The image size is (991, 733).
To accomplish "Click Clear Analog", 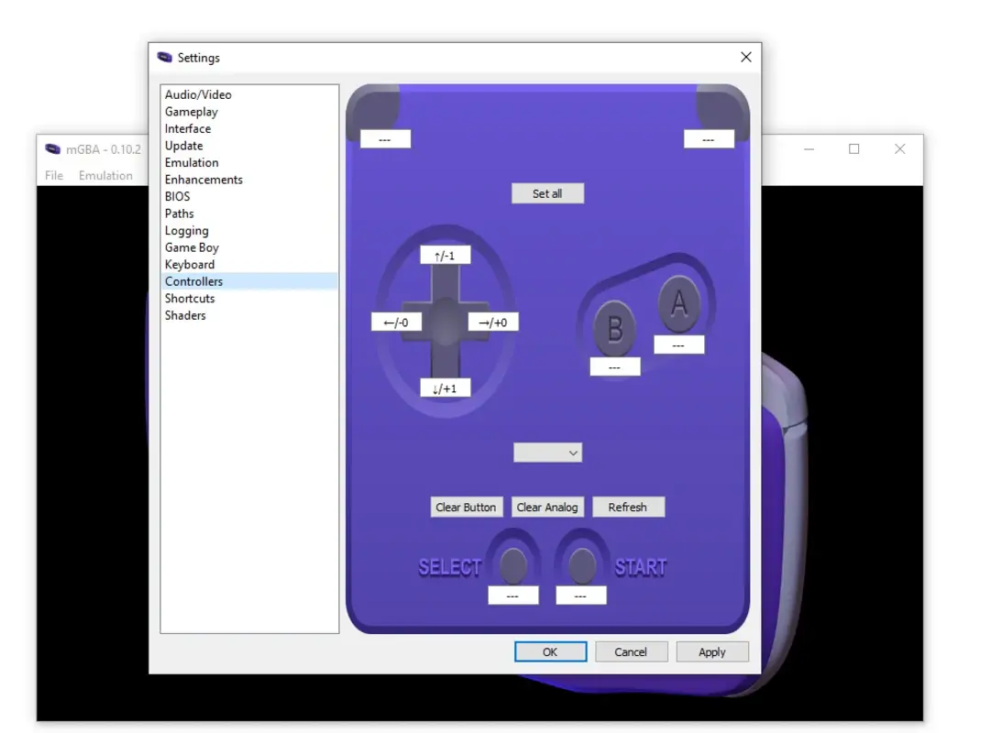I will click(x=547, y=507).
